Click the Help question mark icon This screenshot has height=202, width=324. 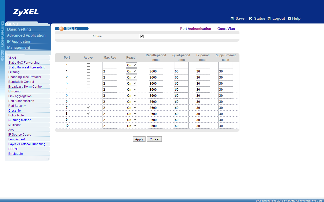click(289, 18)
